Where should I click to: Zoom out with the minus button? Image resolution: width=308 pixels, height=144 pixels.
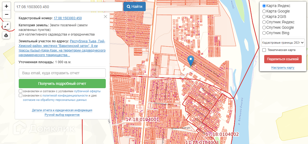7,14
